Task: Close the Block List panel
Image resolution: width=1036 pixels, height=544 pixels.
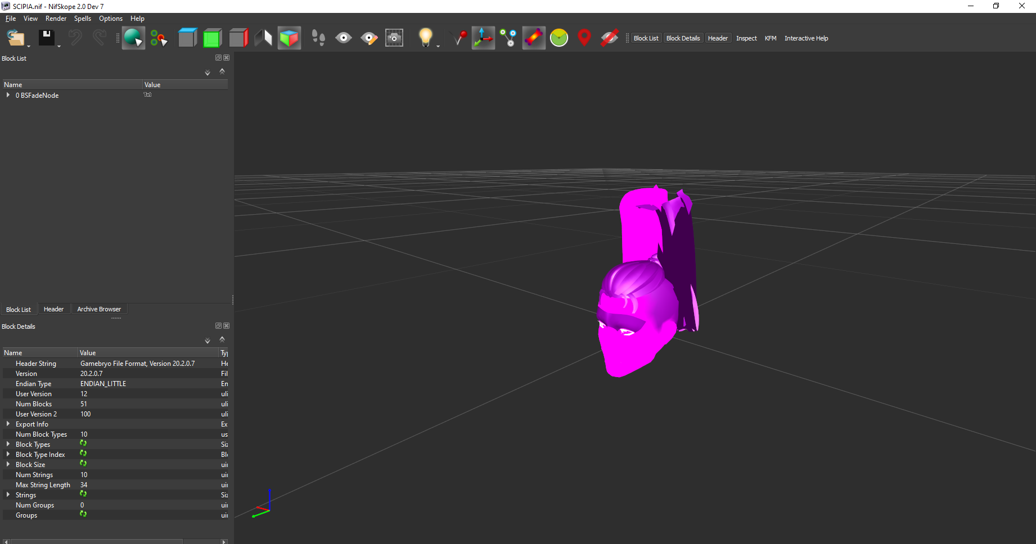Action: pos(226,58)
